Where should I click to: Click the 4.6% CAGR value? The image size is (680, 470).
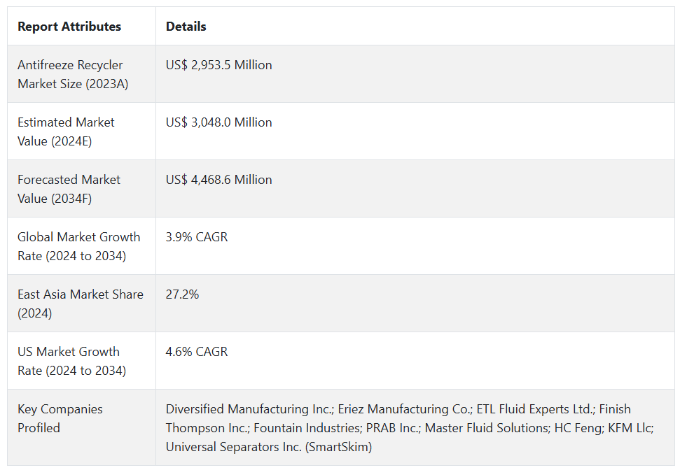pyautogui.click(x=197, y=352)
